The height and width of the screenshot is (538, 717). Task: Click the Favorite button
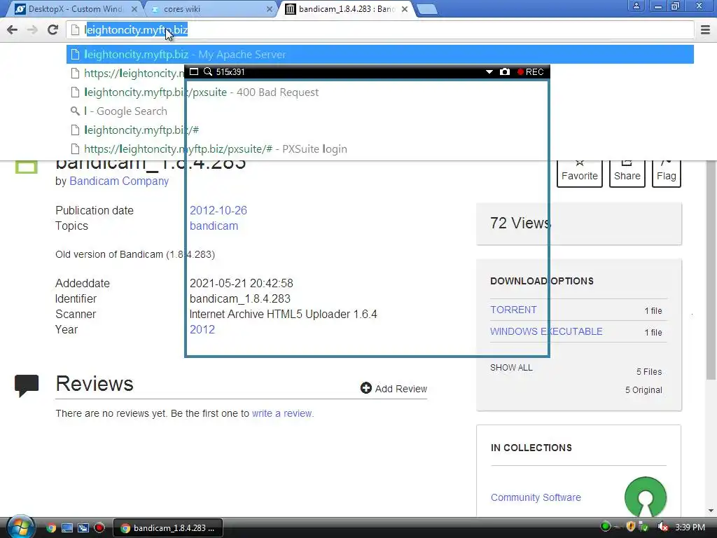tap(579, 174)
